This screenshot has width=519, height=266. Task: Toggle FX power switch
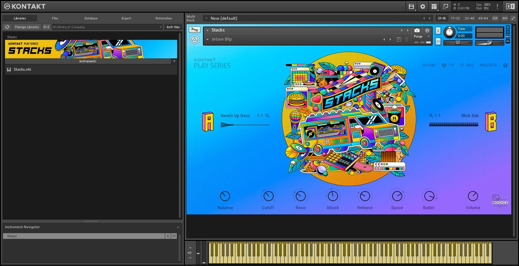[444, 65]
